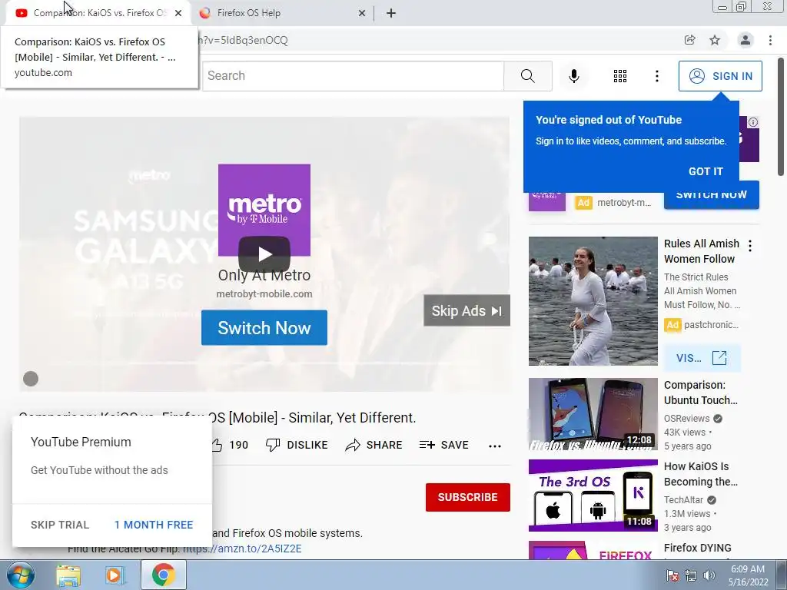Open options menu for Amish Women ad

point(750,246)
